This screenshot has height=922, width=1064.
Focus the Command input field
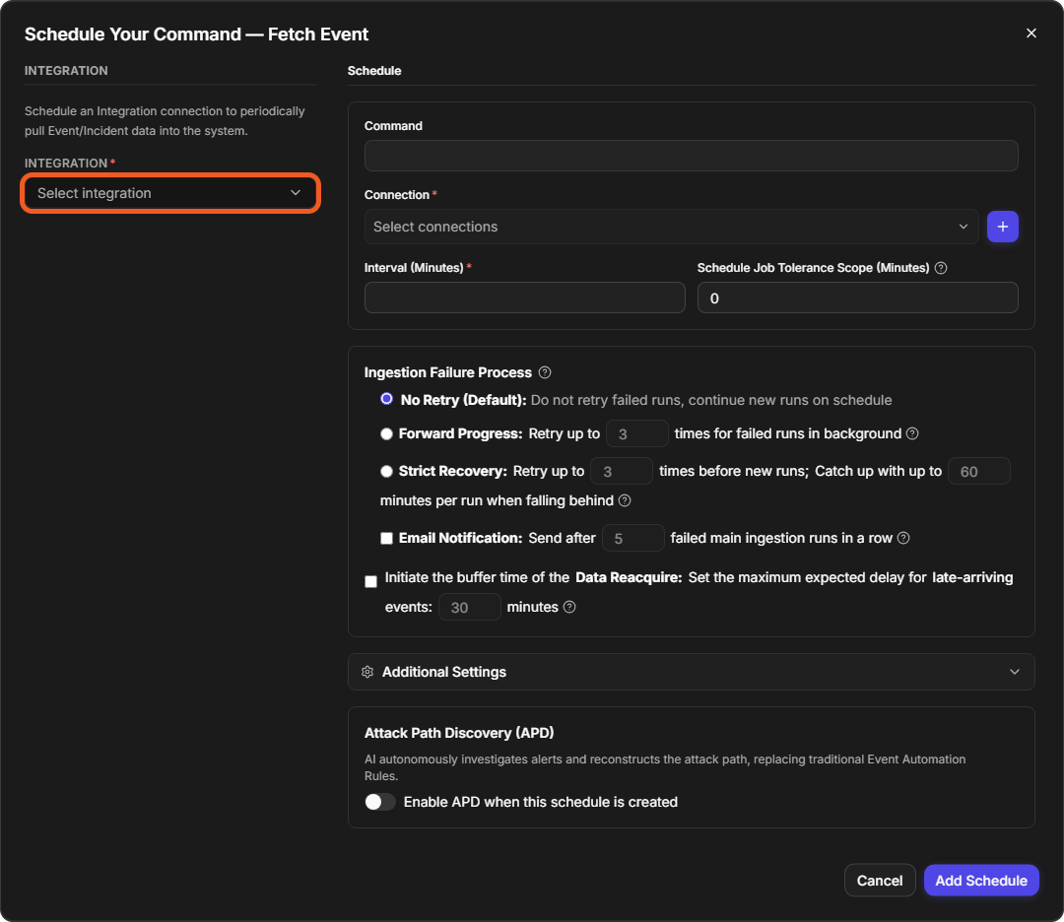coord(691,156)
